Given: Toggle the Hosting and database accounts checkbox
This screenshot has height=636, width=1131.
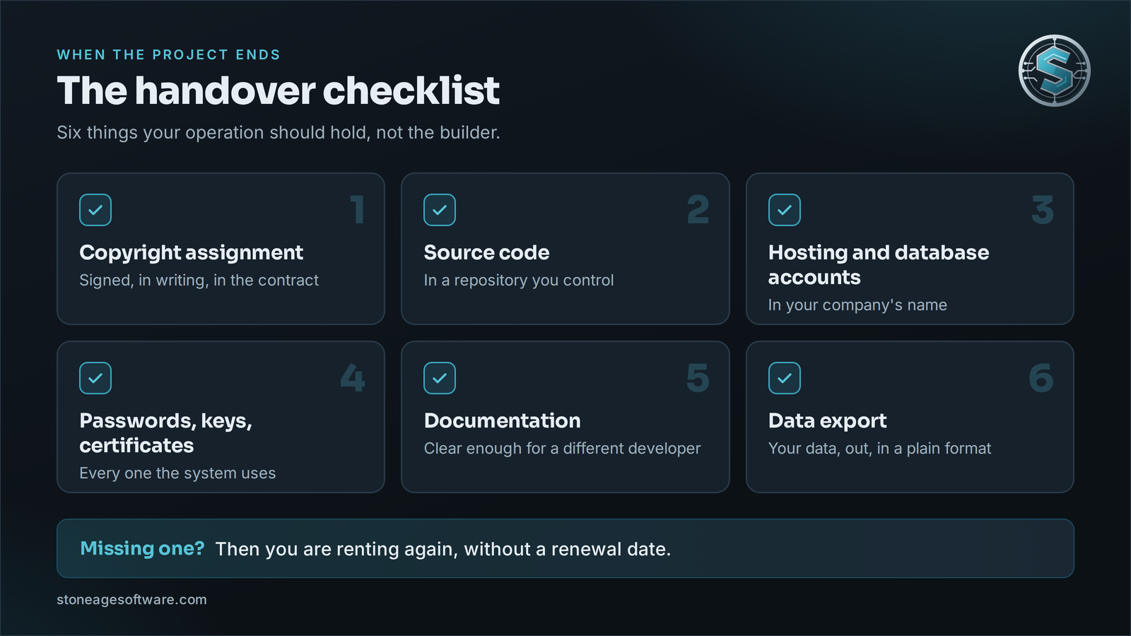Looking at the screenshot, I should coord(785,210).
